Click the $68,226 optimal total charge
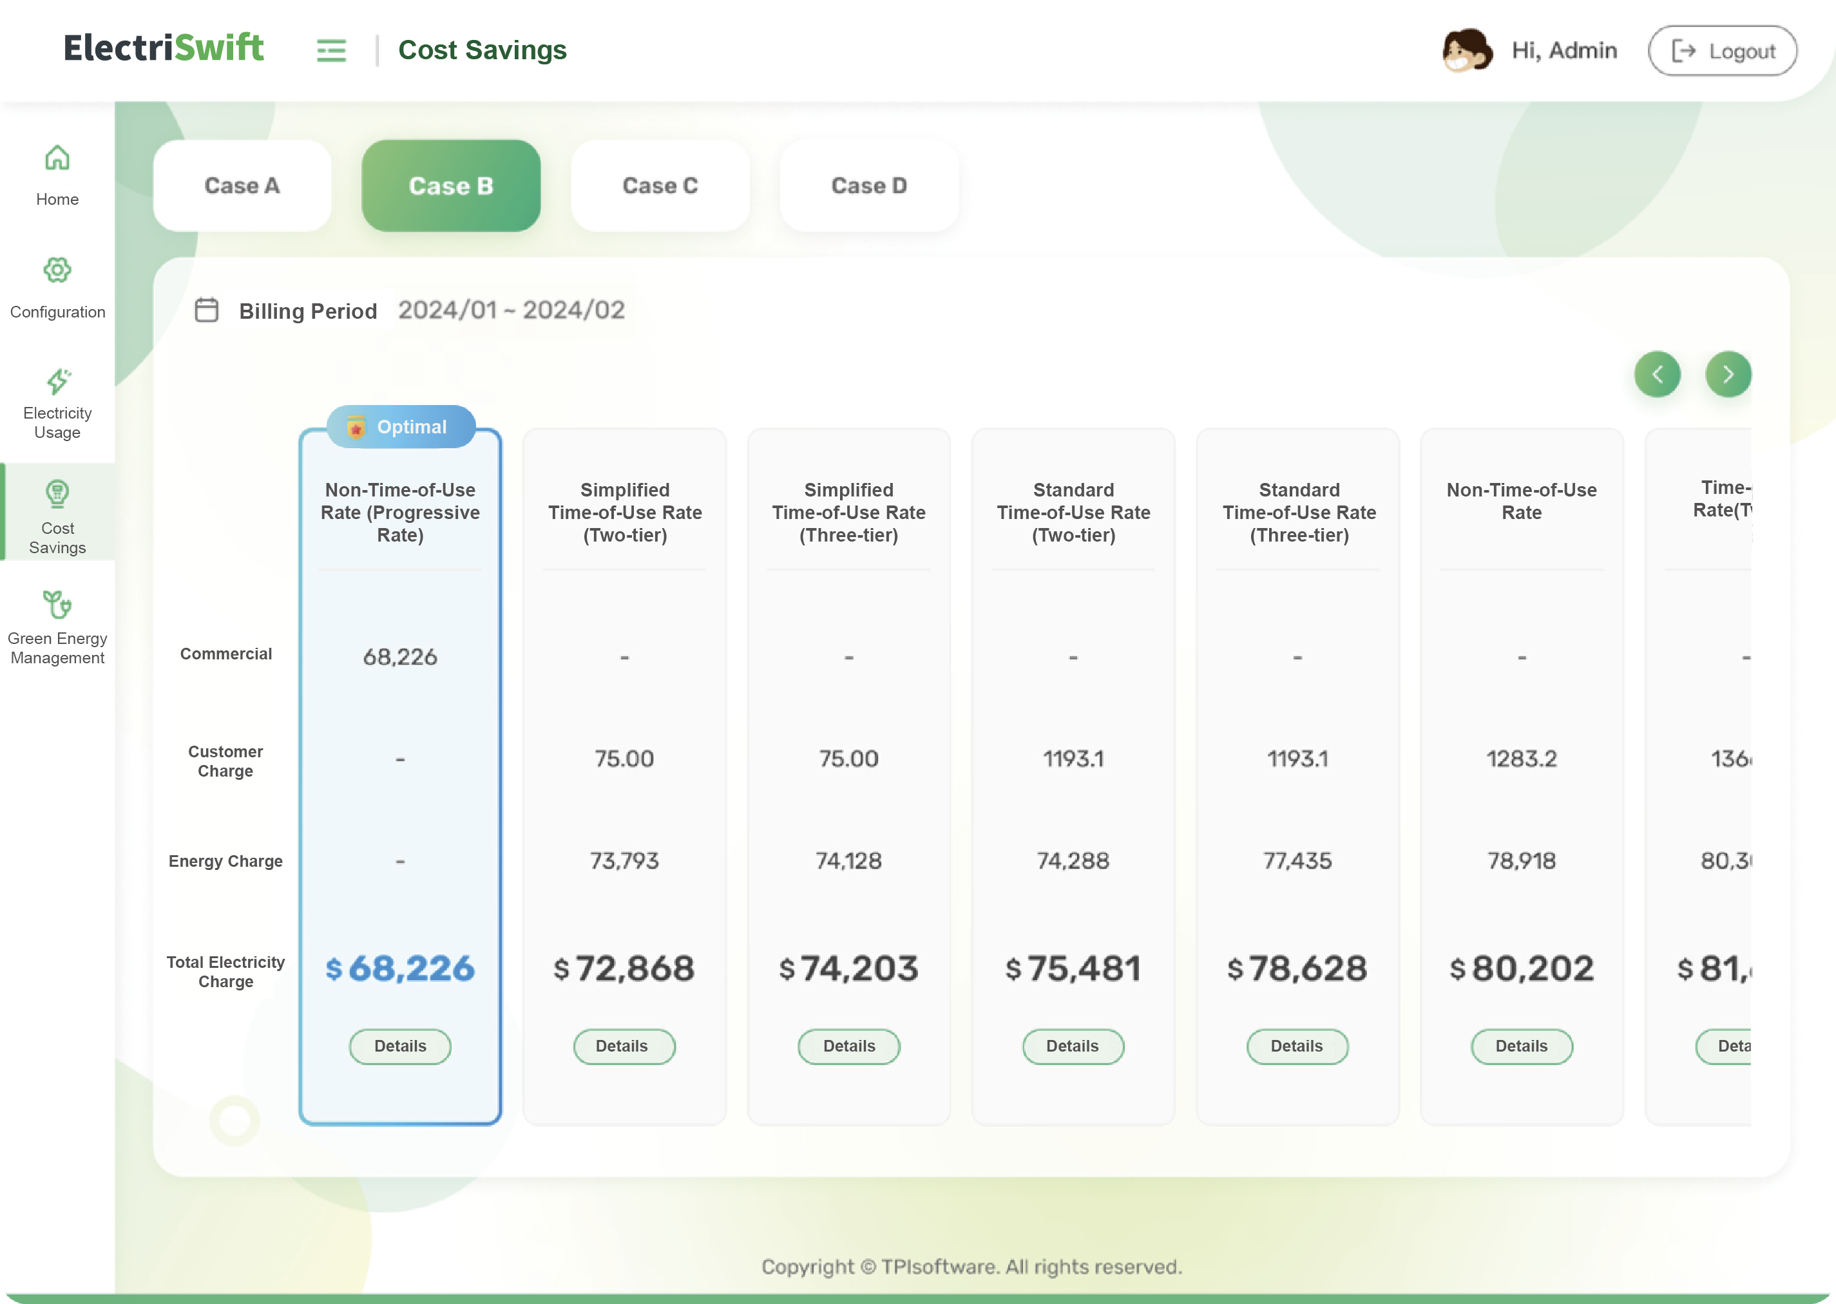 400,969
